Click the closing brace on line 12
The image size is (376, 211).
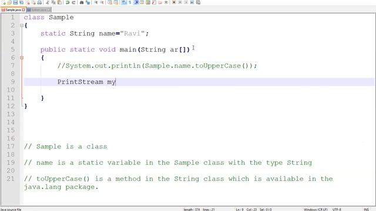click(x=26, y=106)
